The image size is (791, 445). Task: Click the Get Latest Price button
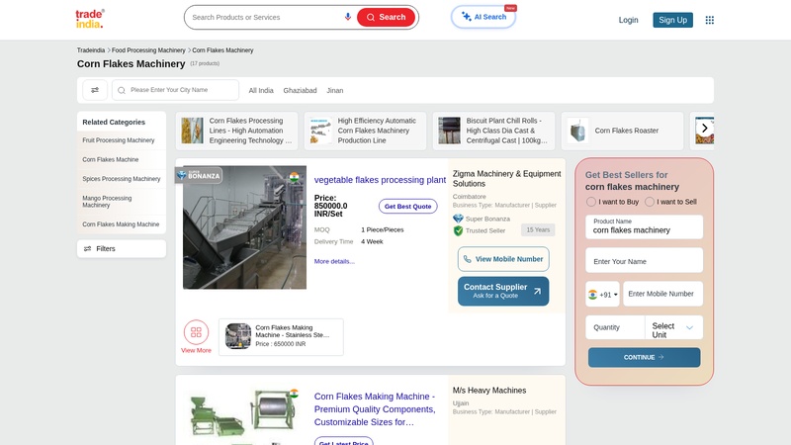(x=343, y=441)
